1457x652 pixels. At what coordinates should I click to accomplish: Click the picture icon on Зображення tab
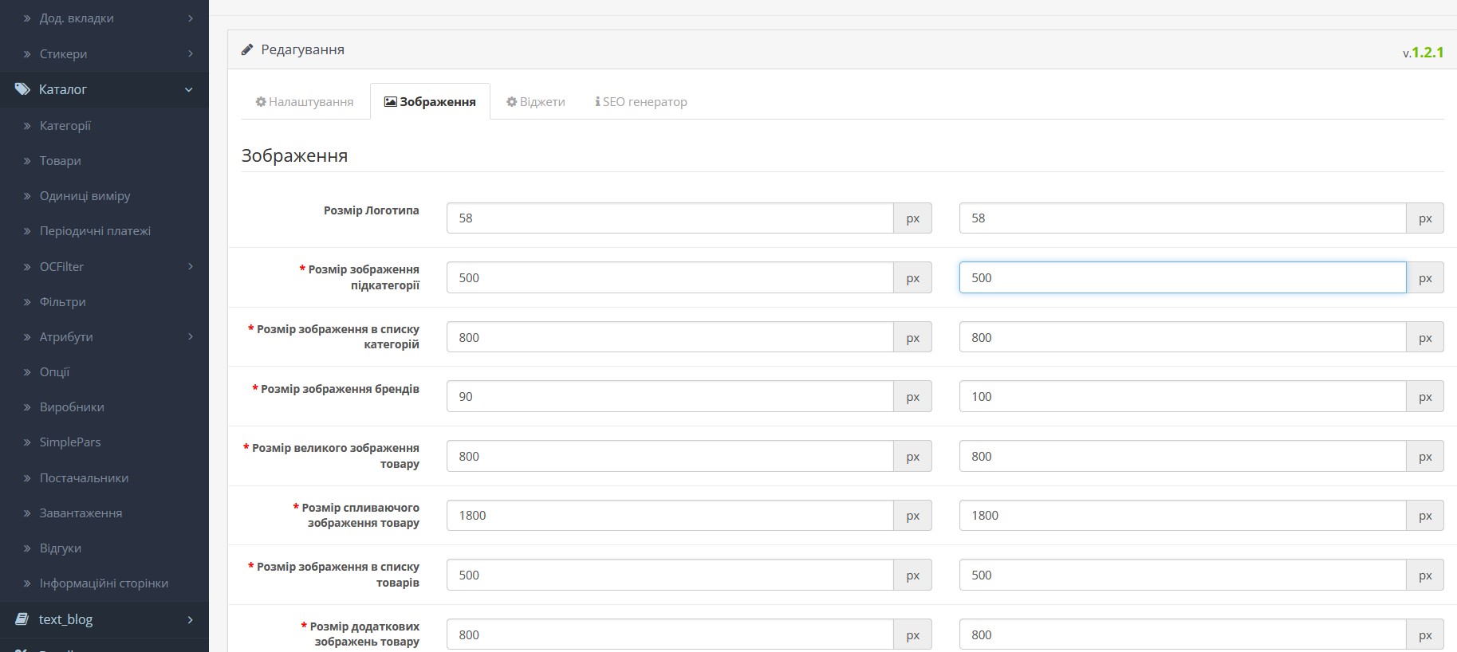pos(391,102)
